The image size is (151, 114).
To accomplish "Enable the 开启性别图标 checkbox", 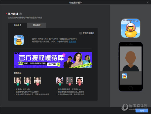I will coord(81,33).
